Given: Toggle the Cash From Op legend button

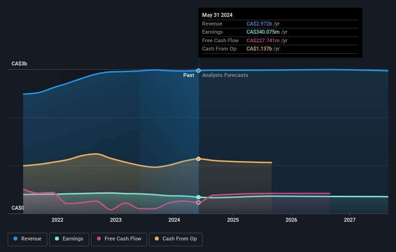Looking at the screenshot, I should (x=176, y=239).
